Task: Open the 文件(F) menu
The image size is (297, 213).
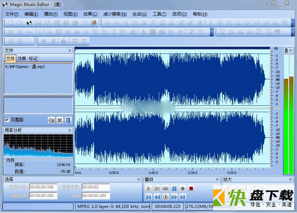Action: [x=12, y=14]
